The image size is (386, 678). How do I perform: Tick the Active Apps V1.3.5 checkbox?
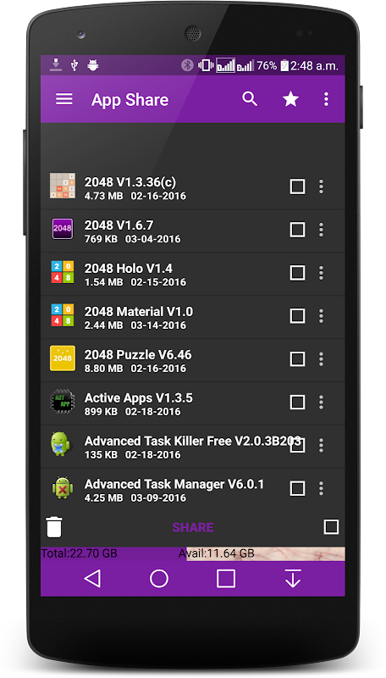click(297, 402)
